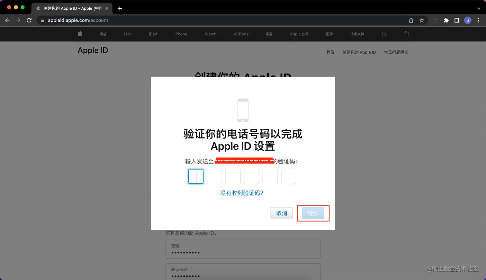The height and width of the screenshot is (280, 486).
Task: Open a new tab with plus
Action: pyautogui.click(x=120, y=8)
